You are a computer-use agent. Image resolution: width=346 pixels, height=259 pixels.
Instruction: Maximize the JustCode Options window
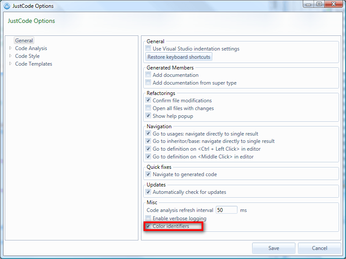319,4
